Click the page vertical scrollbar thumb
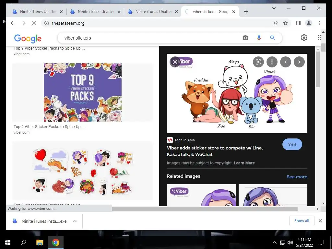This screenshot has width=332, height=249. point(323,47)
